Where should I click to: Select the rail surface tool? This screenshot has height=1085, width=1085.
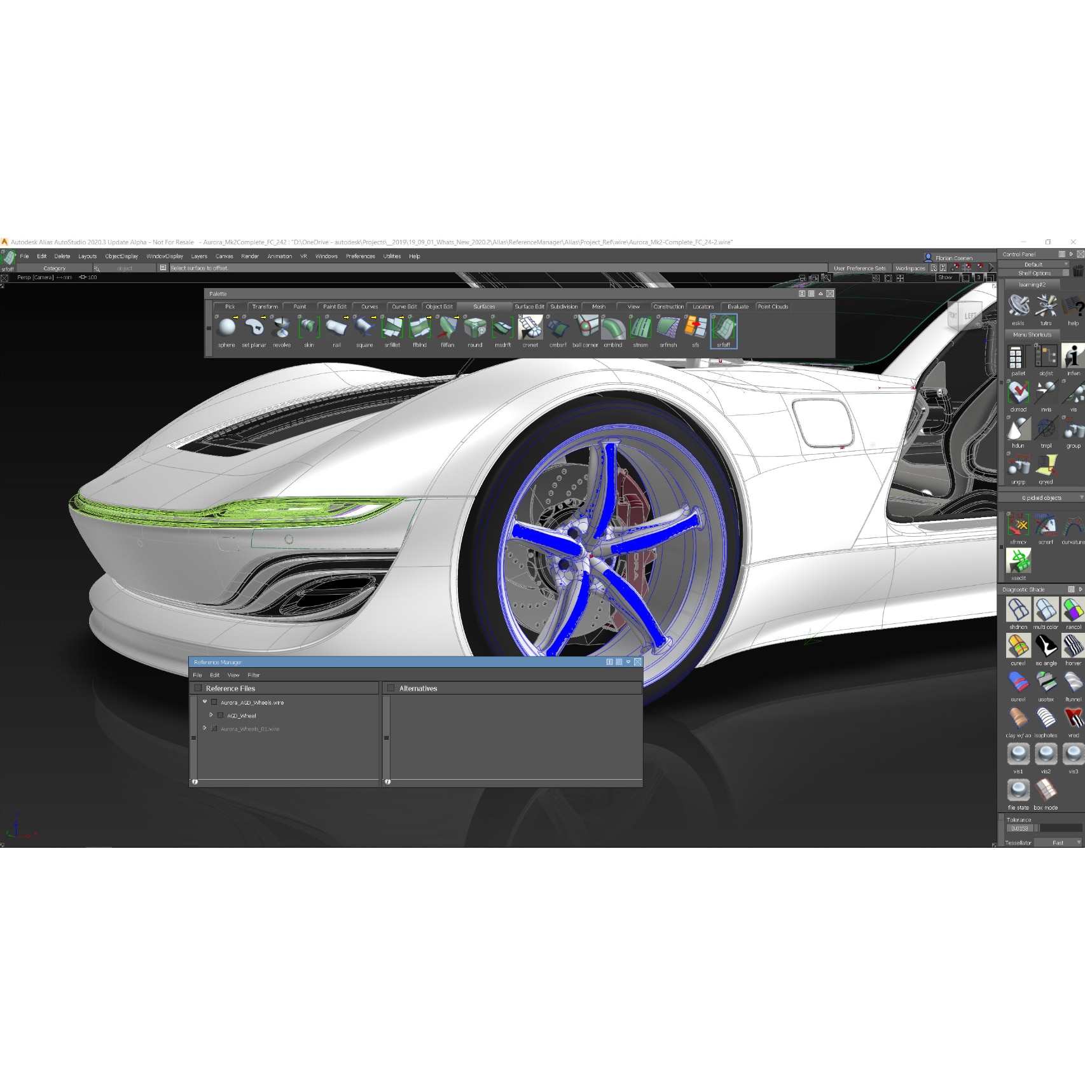point(336,329)
